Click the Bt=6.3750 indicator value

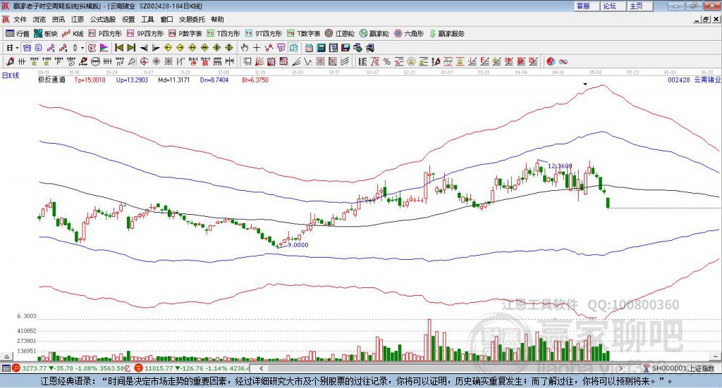point(255,80)
